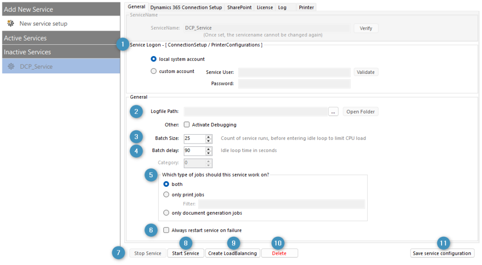The height and width of the screenshot is (265, 482).
Task: Click into the Logfile Path field
Action: [255, 112]
